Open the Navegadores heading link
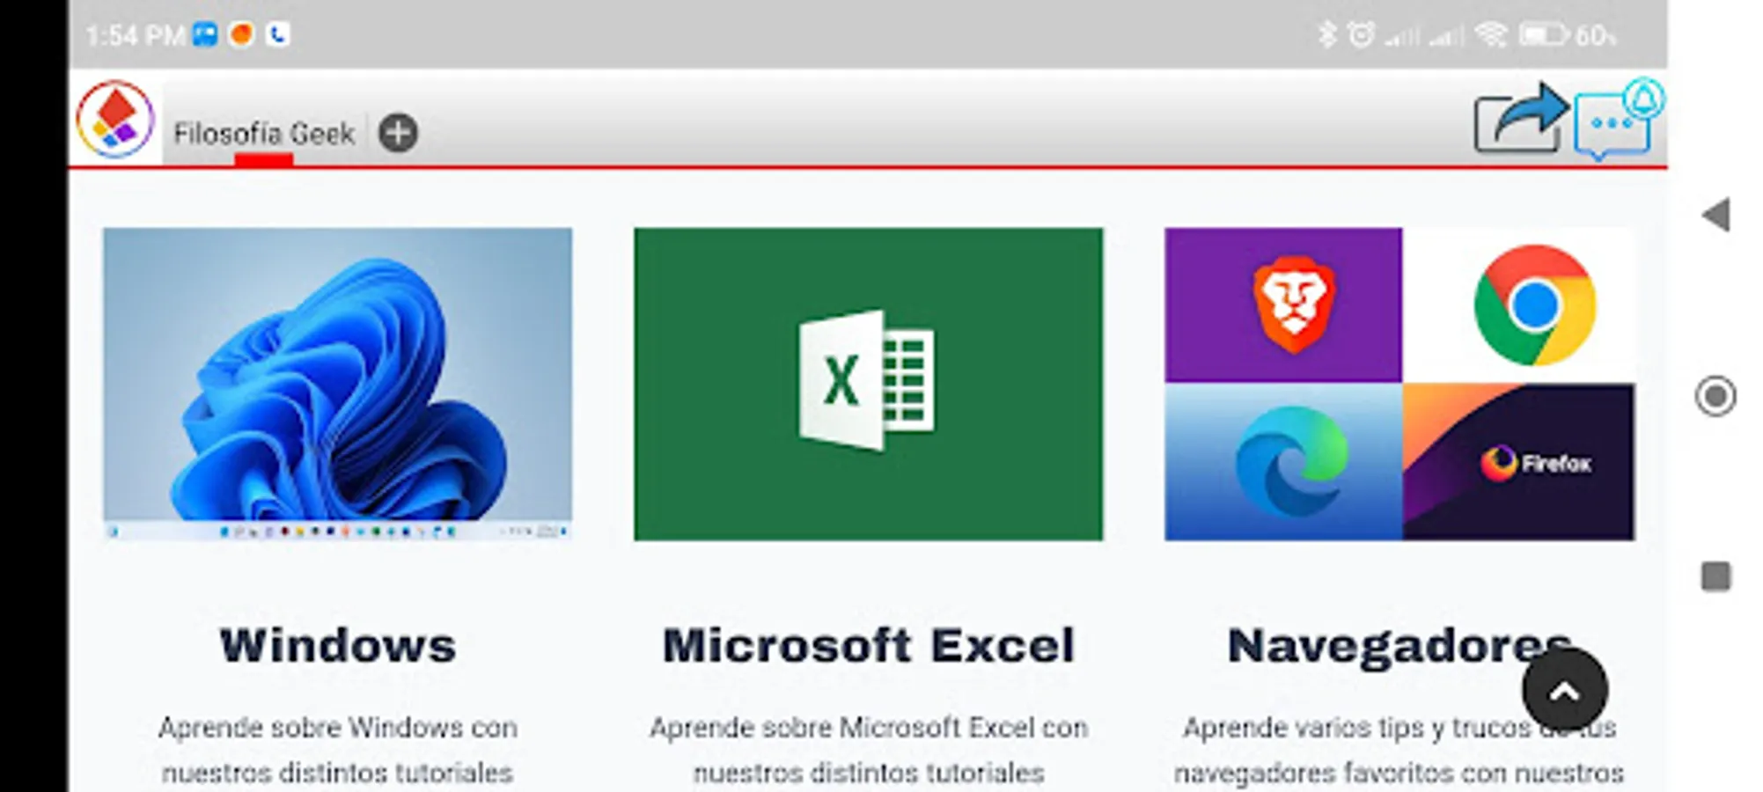Viewport: 1763px width, 792px height. coord(1399,647)
